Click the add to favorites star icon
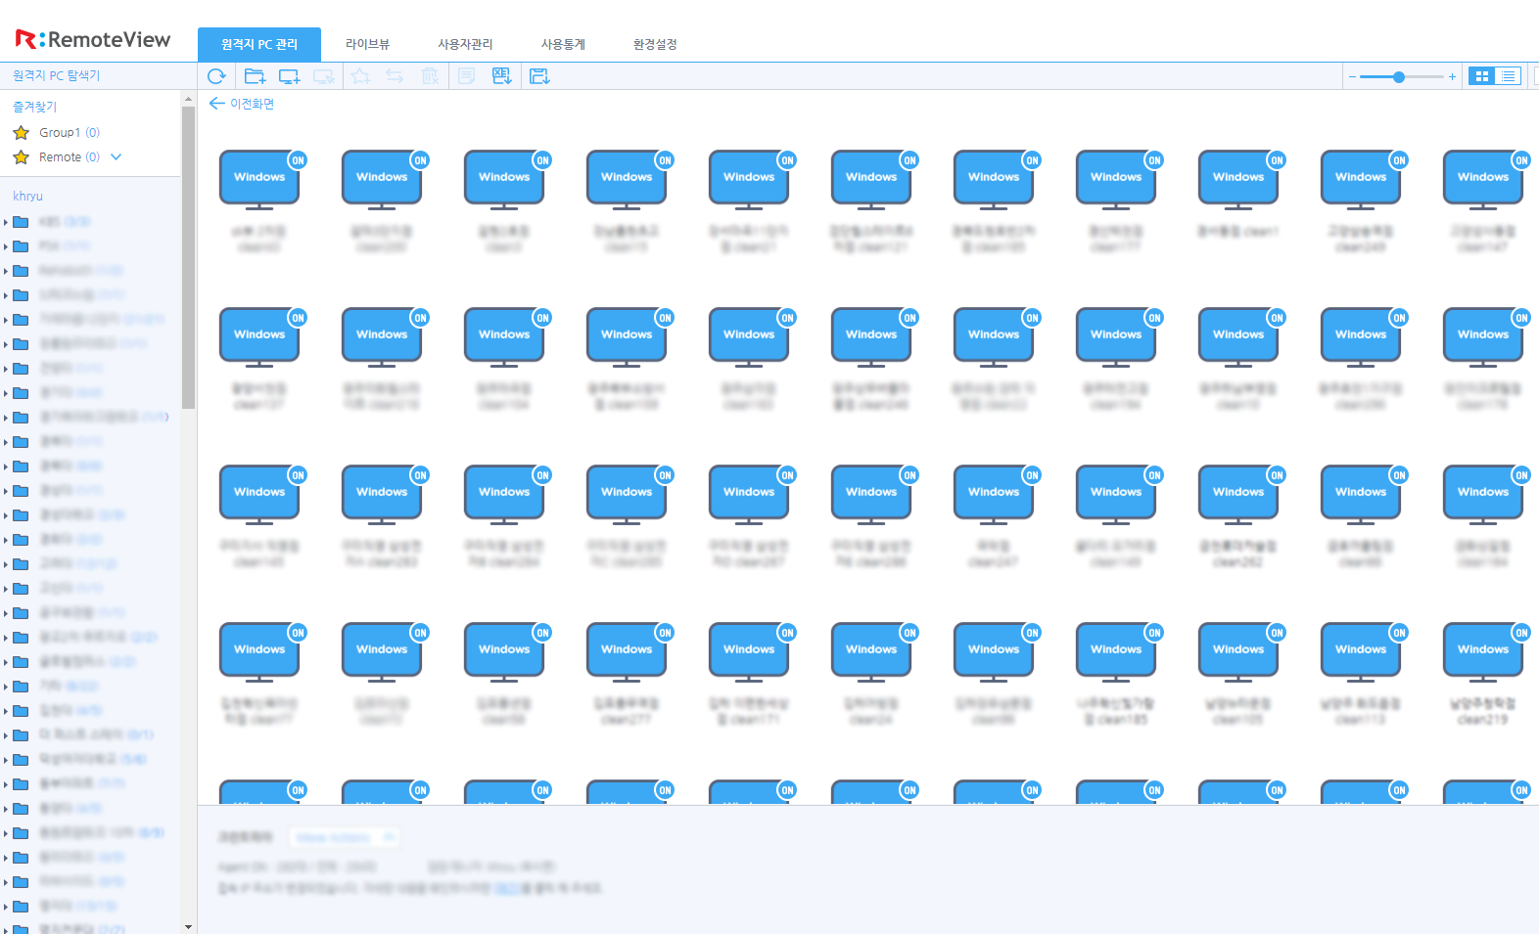The image size is (1539, 934). pos(360,76)
